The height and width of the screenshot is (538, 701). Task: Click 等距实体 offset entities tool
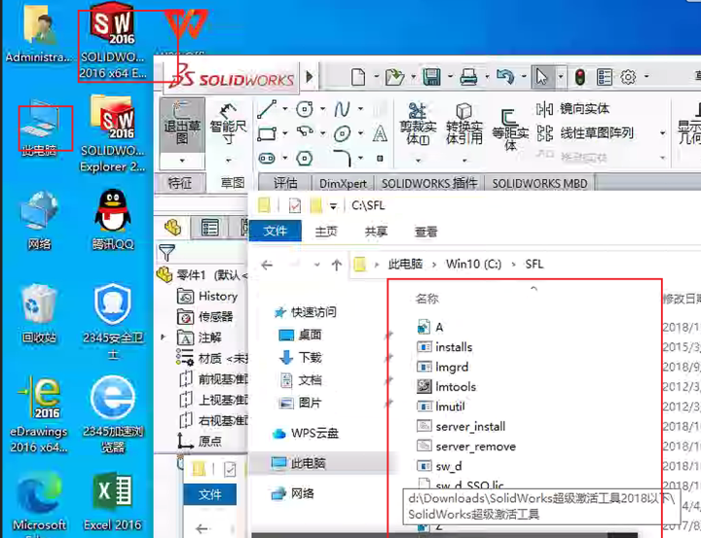coord(510,129)
